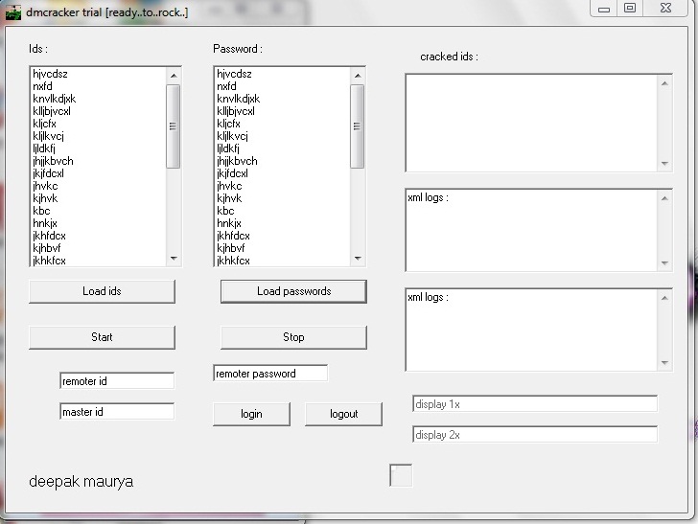This screenshot has height=524, width=698.
Task: Click inside the cracked ids text area
Action: pyautogui.click(x=532, y=124)
